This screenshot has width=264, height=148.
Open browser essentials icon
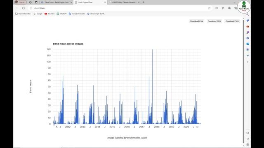point(236,8)
